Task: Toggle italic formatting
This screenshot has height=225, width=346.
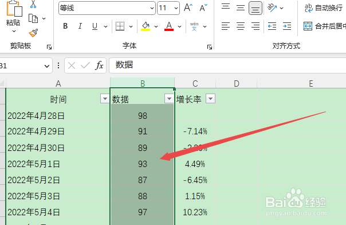Action: pos(80,26)
